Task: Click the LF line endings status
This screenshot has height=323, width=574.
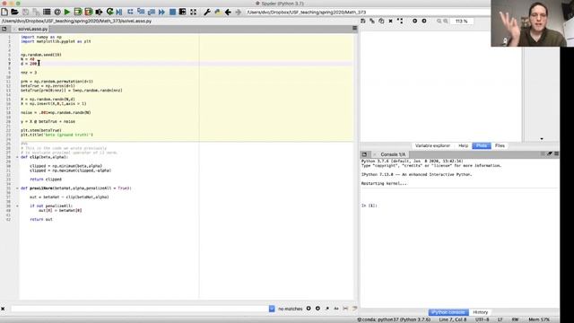Action: pyautogui.click(x=500, y=319)
